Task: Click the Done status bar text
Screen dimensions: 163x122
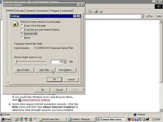Action: pos(7,115)
